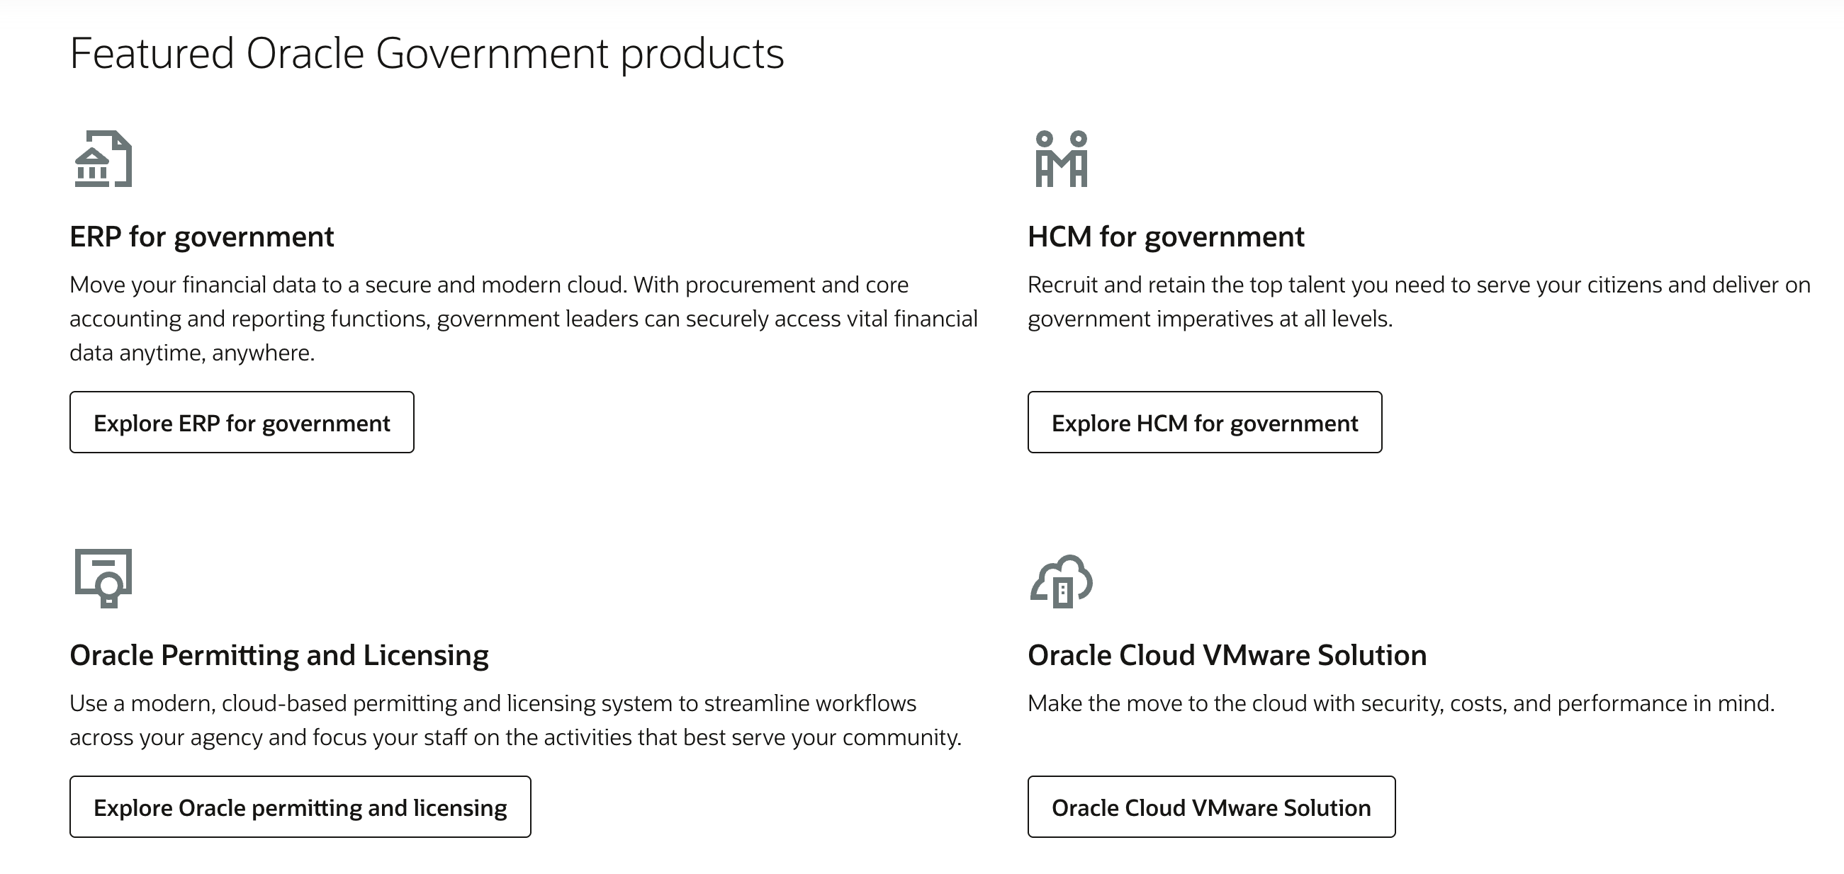Screen dimensions: 1844x874
Task: Click the "Oracle Permitting and Licensing" heading
Action: click(279, 656)
